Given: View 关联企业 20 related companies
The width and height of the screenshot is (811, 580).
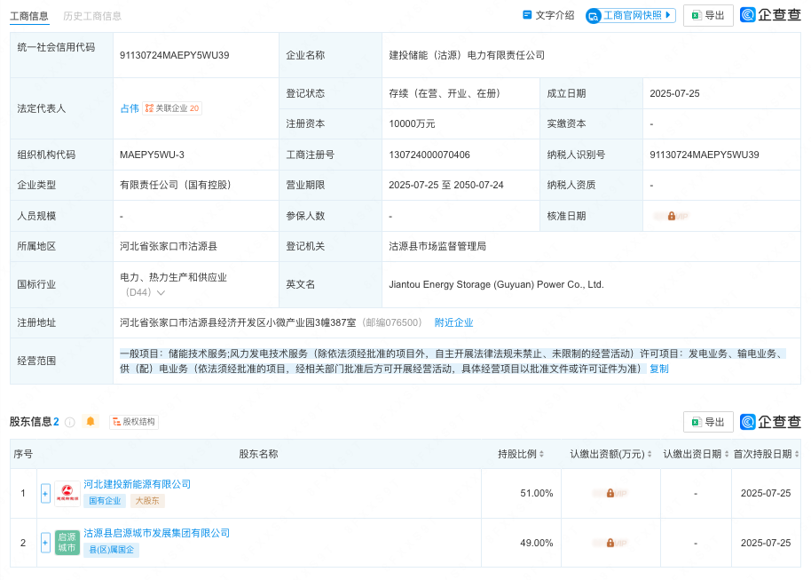Looking at the screenshot, I should (x=172, y=108).
